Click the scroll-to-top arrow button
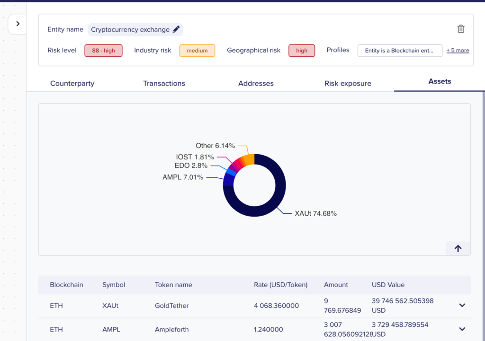This screenshot has width=485, height=341. [458, 248]
